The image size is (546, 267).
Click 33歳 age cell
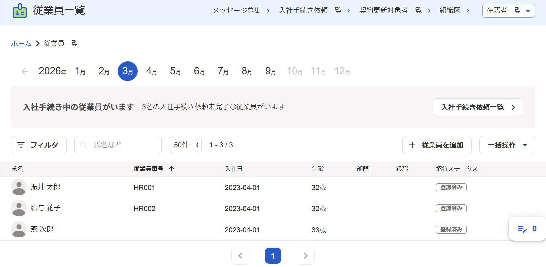point(319,230)
